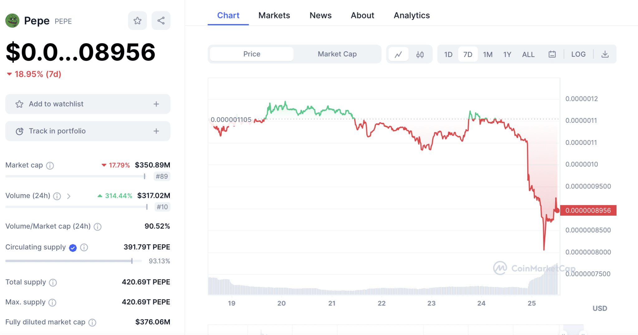Open the calendar date range picker
This screenshot has width=638, height=335.
tap(552, 54)
